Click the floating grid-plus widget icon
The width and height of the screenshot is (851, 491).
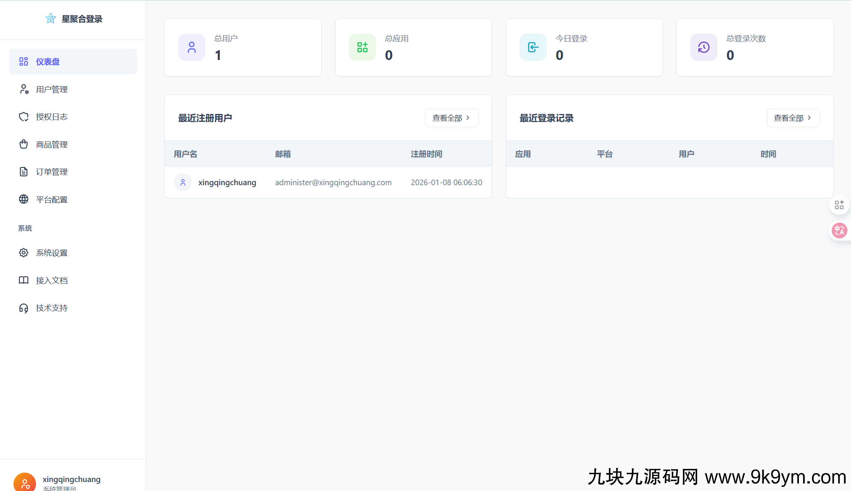click(839, 205)
